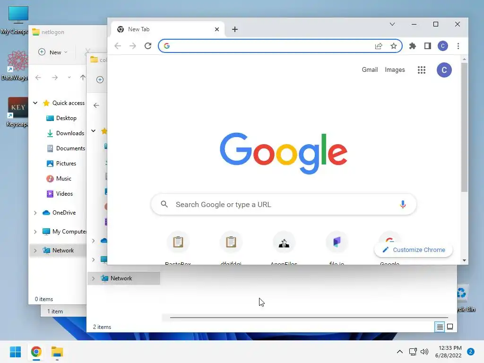
Task: Reload the page in Chrome
Action: (x=148, y=46)
